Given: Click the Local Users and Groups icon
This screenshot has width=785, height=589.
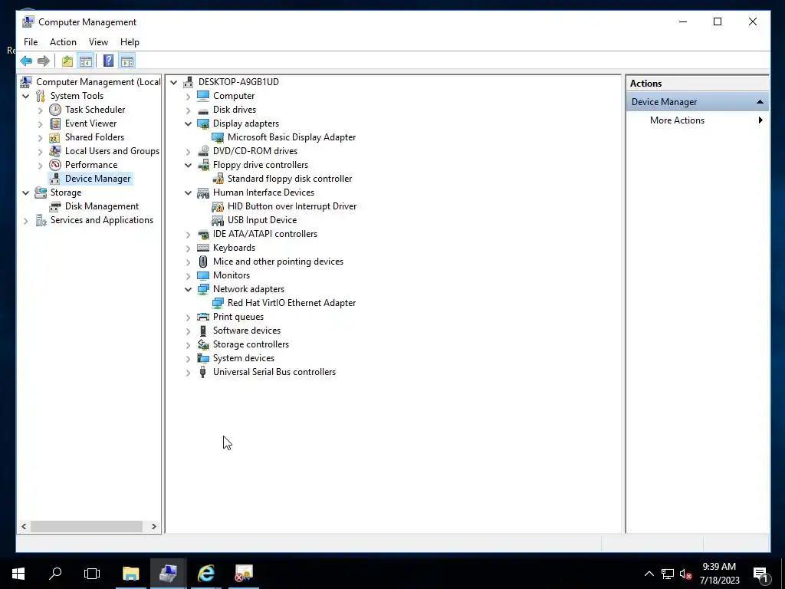Looking at the screenshot, I should coord(55,151).
